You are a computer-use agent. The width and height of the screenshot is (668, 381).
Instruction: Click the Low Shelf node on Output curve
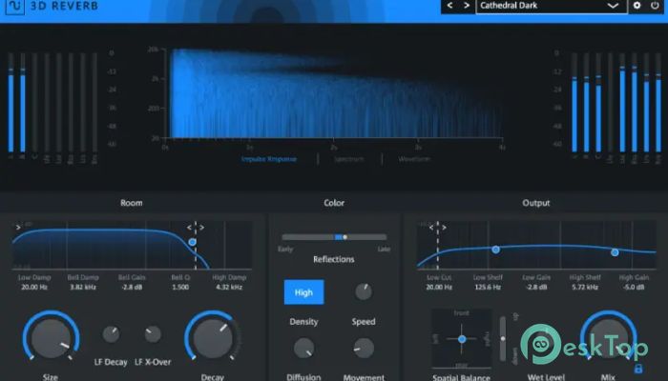495,250
